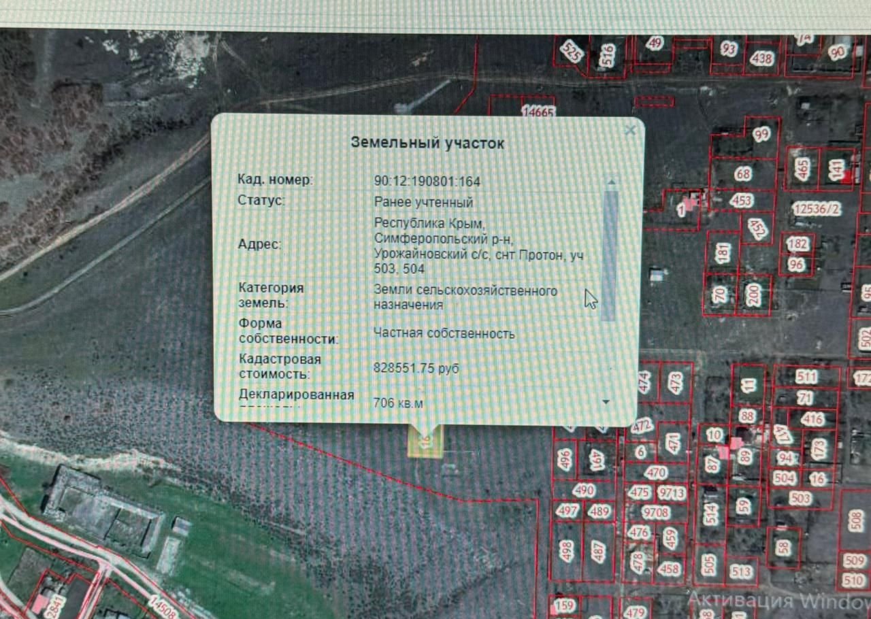Select the highlighted yellow parcel below popup

point(425,441)
